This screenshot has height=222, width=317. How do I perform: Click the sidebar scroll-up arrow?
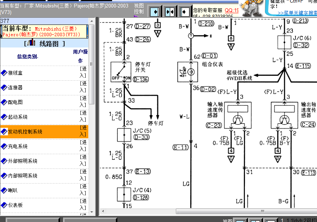point(92,21)
